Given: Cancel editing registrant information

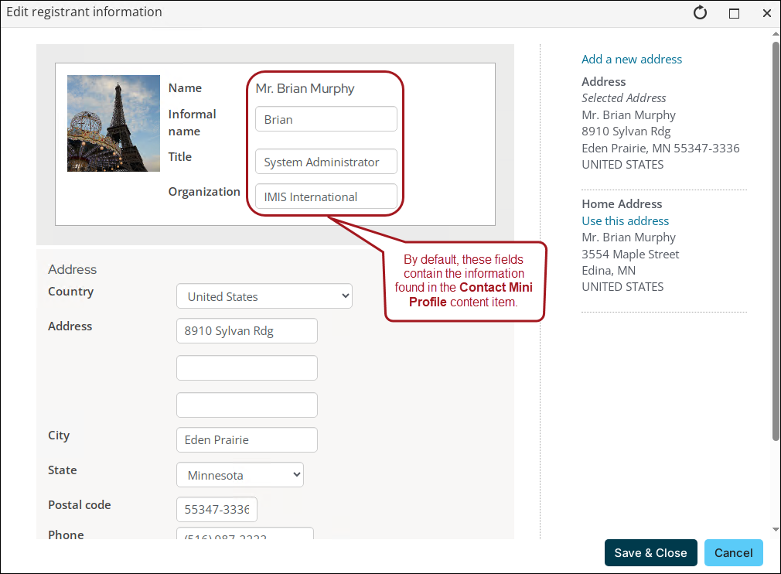Looking at the screenshot, I should [733, 552].
